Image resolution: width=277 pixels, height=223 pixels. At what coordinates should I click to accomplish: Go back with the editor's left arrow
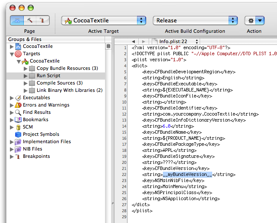(133, 41)
